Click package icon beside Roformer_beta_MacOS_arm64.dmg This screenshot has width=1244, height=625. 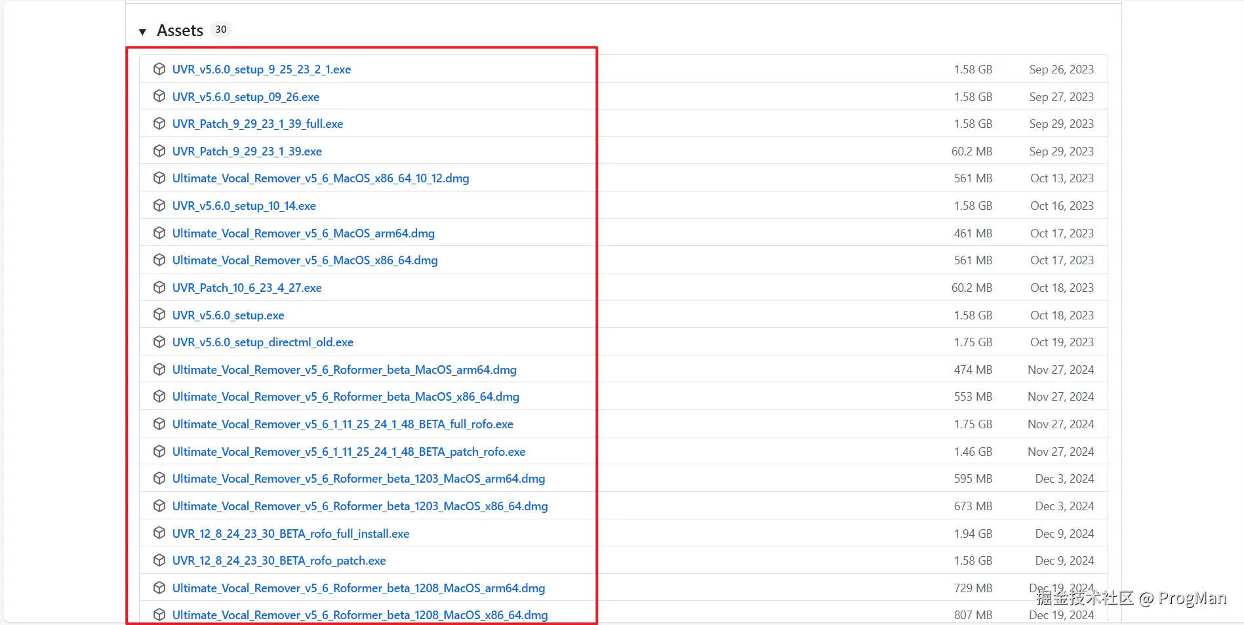(x=159, y=369)
